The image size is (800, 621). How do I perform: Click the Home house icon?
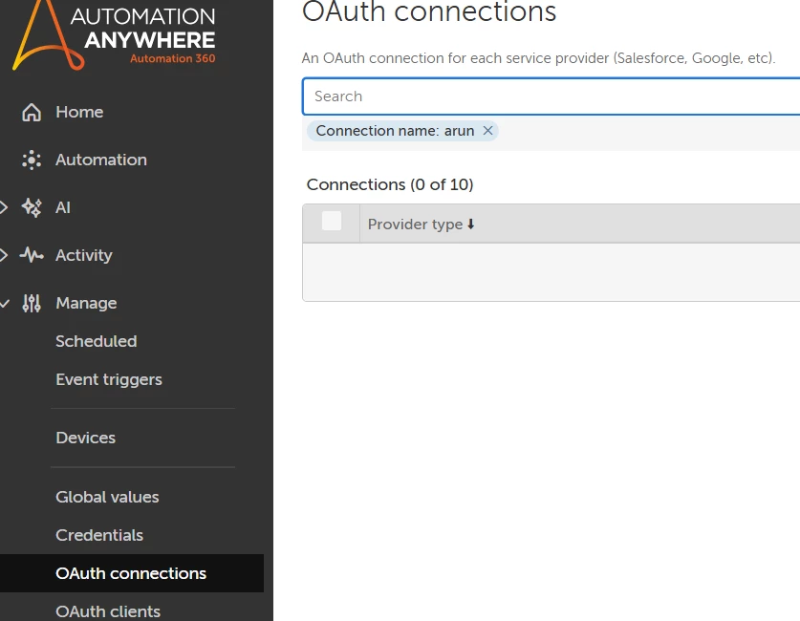click(x=32, y=112)
